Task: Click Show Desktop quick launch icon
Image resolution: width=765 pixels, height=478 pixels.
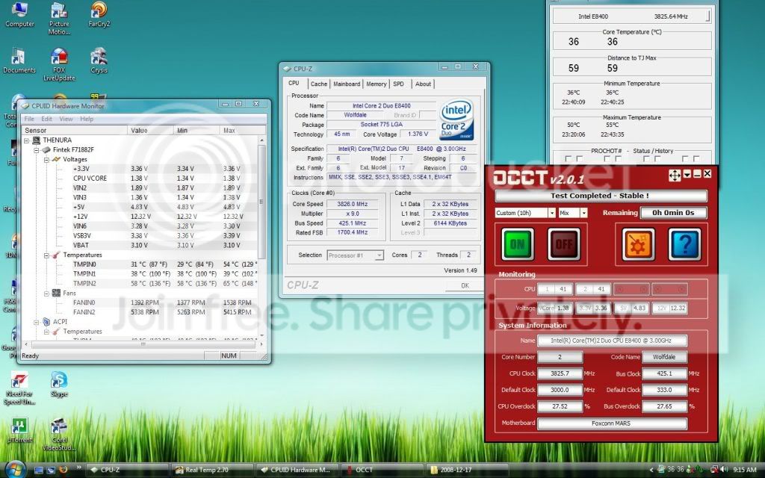Action: pyautogui.click(x=39, y=470)
